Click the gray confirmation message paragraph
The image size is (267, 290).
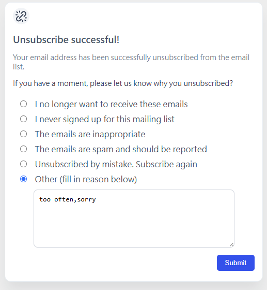131,62
